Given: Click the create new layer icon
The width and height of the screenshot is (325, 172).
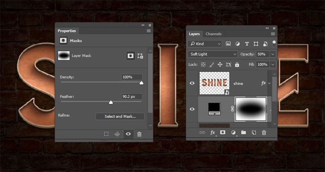Looking at the screenshot, I should coord(254,133).
